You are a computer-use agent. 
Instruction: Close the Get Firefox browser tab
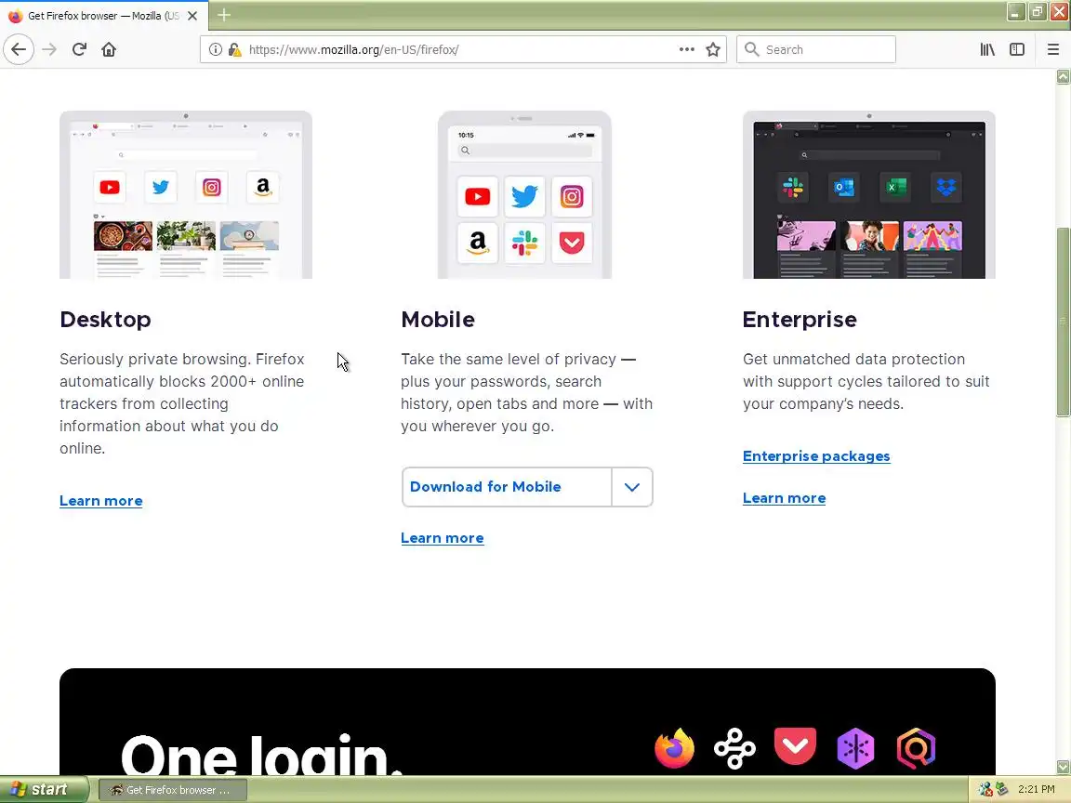[x=192, y=15]
